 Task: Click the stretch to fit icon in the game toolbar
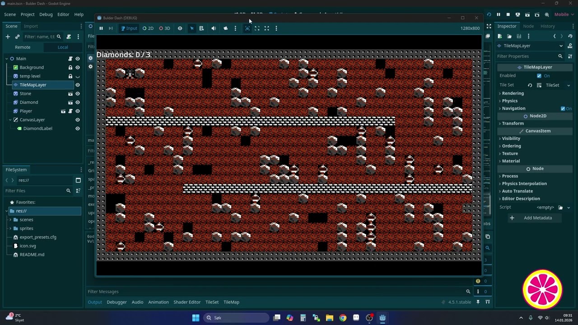266,28
